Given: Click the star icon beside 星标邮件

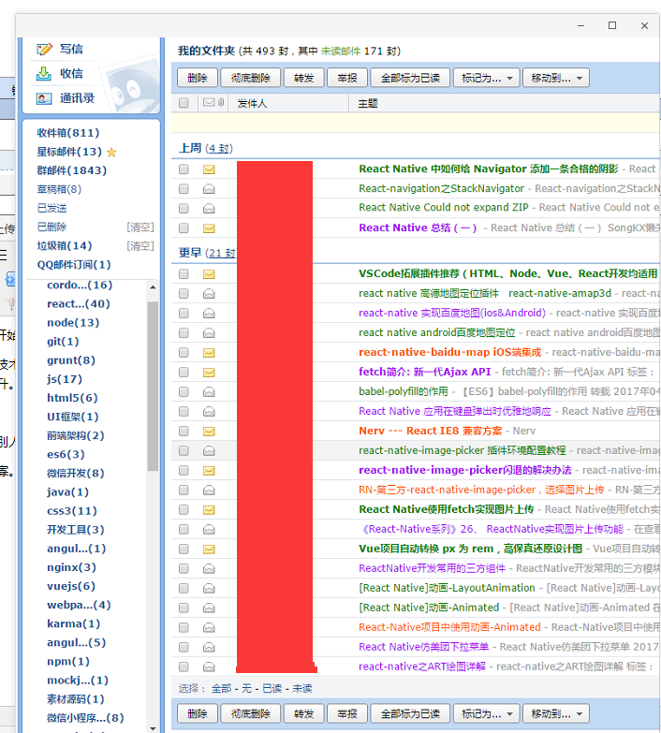Looking at the screenshot, I should tap(112, 153).
